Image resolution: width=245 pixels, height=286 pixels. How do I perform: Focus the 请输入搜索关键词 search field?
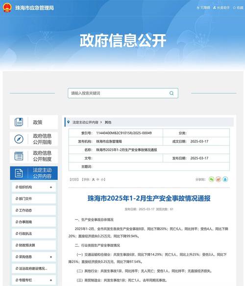pos(123,93)
